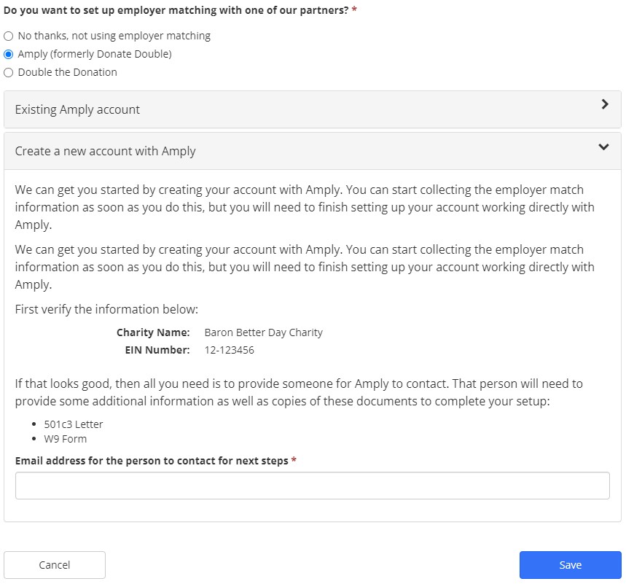Choose Double the Donation as matching partner

point(8,71)
